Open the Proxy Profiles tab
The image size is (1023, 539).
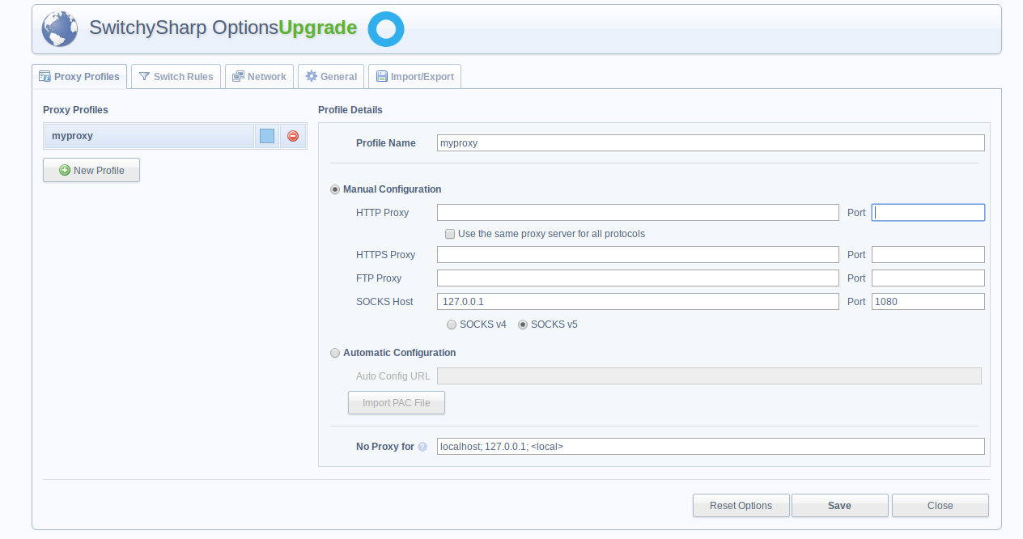click(79, 77)
